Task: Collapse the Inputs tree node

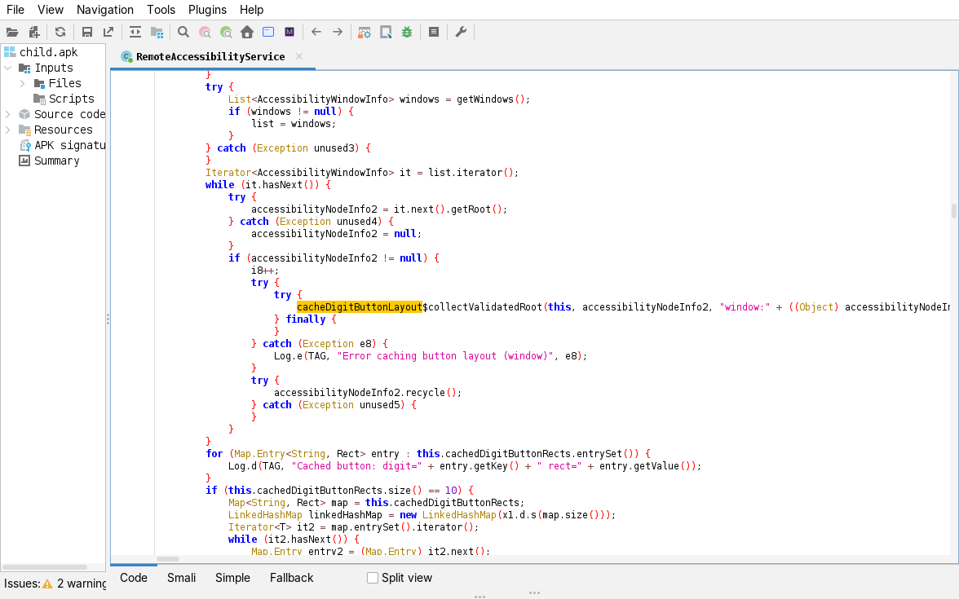Action: tap(8, 68)
